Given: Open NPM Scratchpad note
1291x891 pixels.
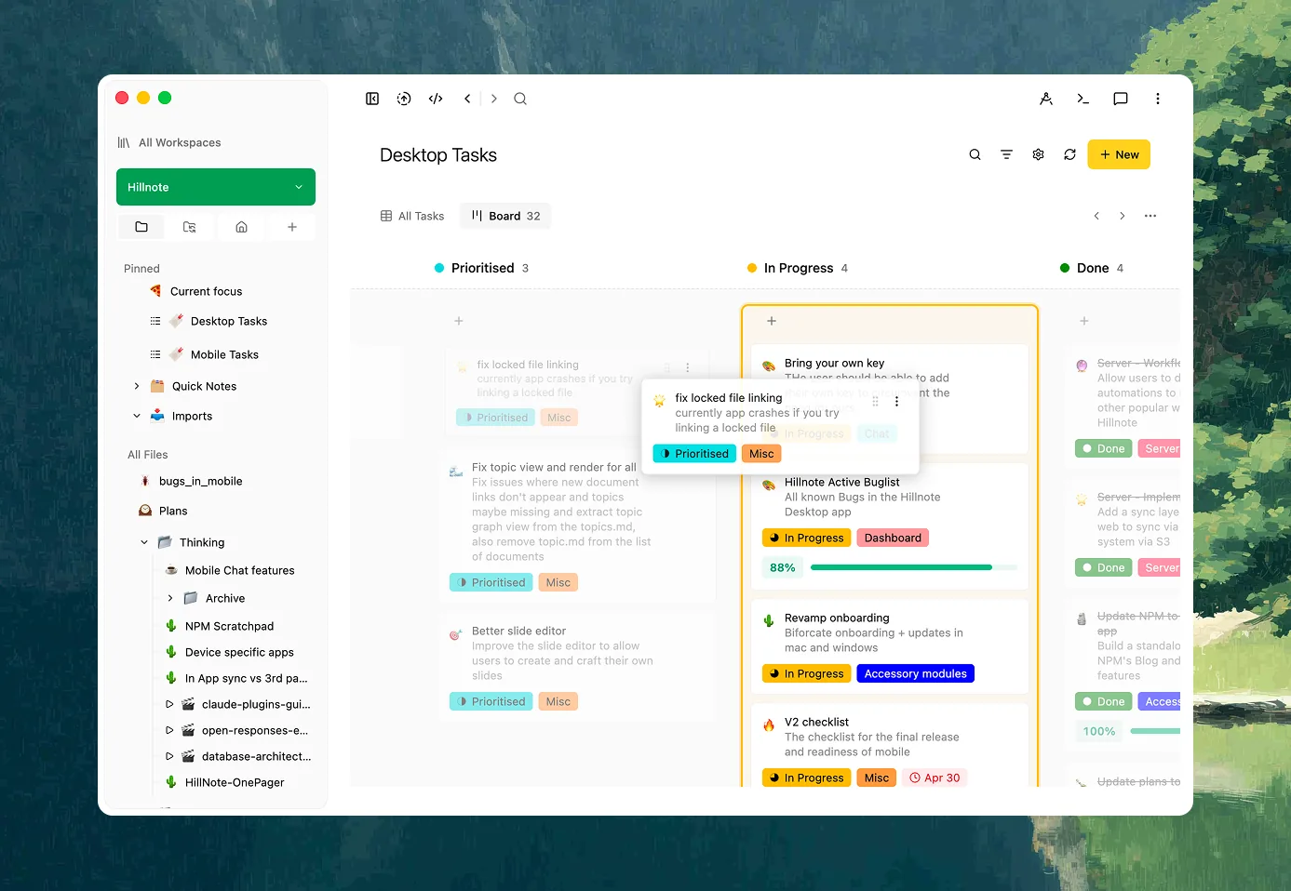Looking at the screenshot, I should point(229,626).
